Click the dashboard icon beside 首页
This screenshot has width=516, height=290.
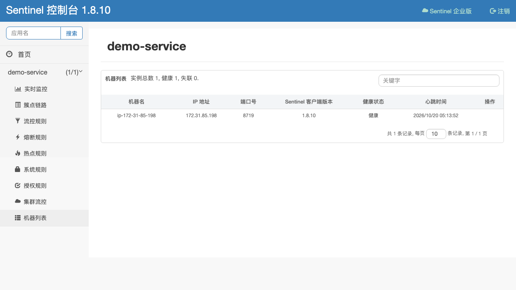pyautogui.click(x=9, y=54)
